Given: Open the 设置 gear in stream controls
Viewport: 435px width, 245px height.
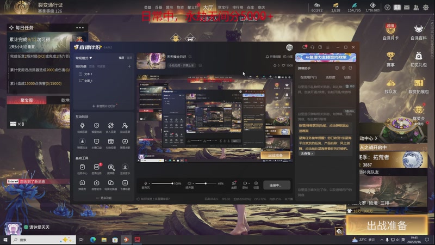Looking at the screenshot, I should [256, 183].
